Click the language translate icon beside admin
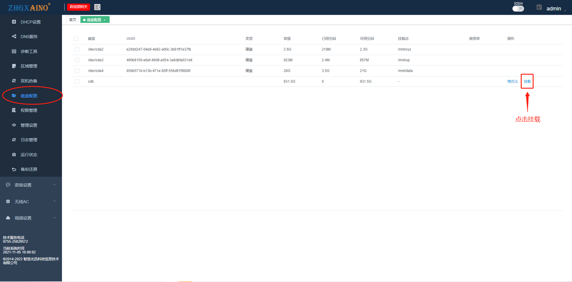 pyautogui.click(x=539, y=7)
